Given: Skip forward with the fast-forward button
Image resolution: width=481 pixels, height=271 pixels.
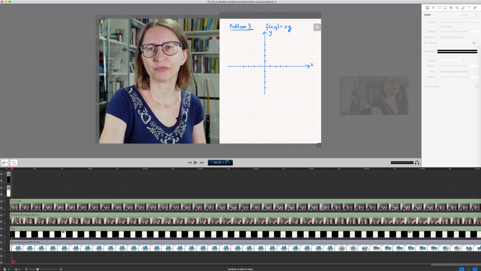Looking at the screenshot, I should (202, 163).
